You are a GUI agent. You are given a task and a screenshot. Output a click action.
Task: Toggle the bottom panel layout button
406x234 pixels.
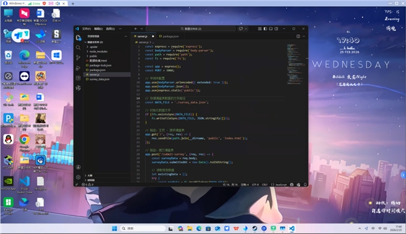tap(271, 29)
